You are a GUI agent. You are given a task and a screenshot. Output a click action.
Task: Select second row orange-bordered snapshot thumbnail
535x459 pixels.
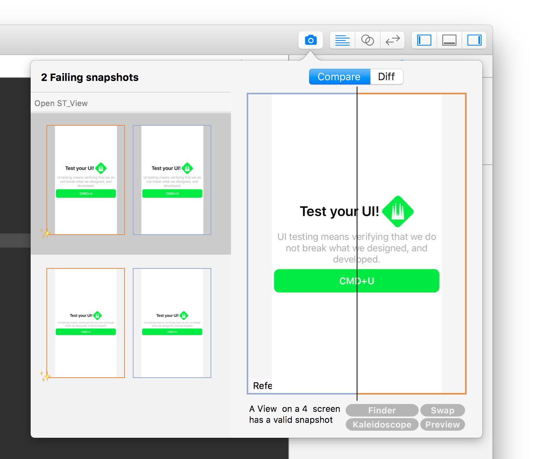click(x=86, y=323)
